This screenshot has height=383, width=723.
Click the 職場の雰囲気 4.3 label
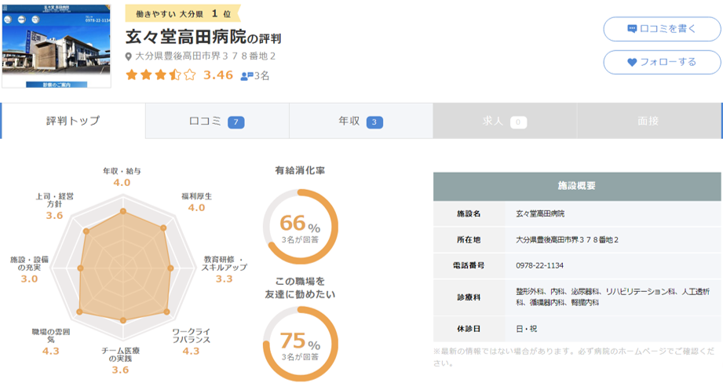tap(51, 341)
